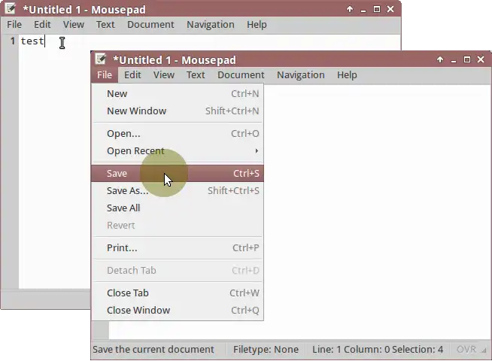Image resolution: width=492 pixels, height=361 pixels.
Task: Open the File menu in back window
Action: pos(14,25)
